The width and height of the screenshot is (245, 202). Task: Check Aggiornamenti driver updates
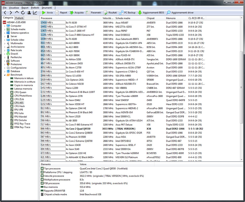[x=180, y=13]
